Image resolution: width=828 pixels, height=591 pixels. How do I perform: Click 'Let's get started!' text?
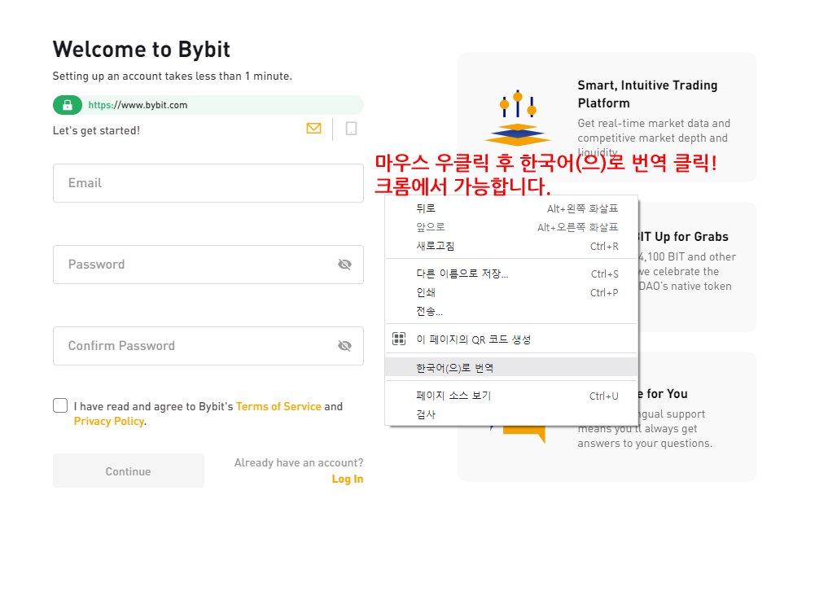[x=96, y=130]
